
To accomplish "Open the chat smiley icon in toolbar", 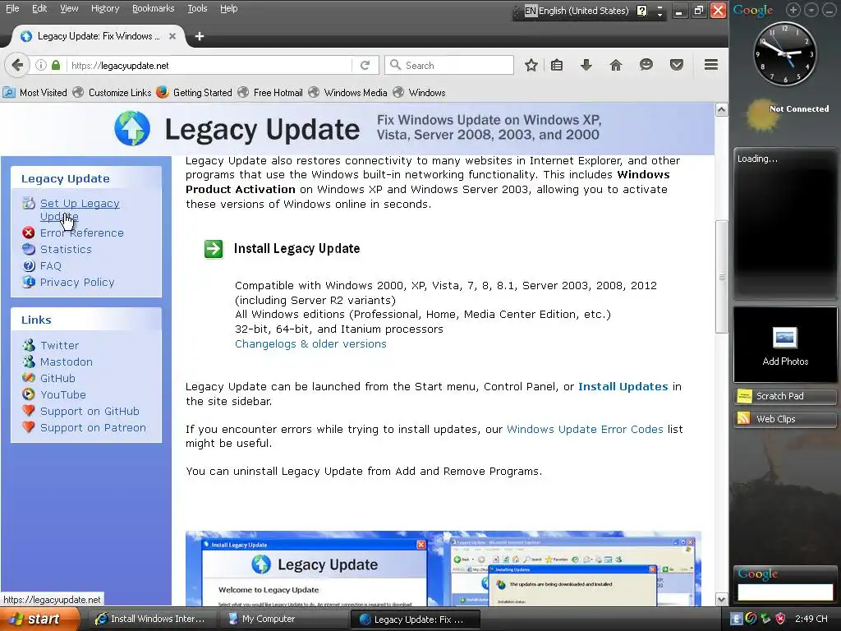I will pos(646,65).
